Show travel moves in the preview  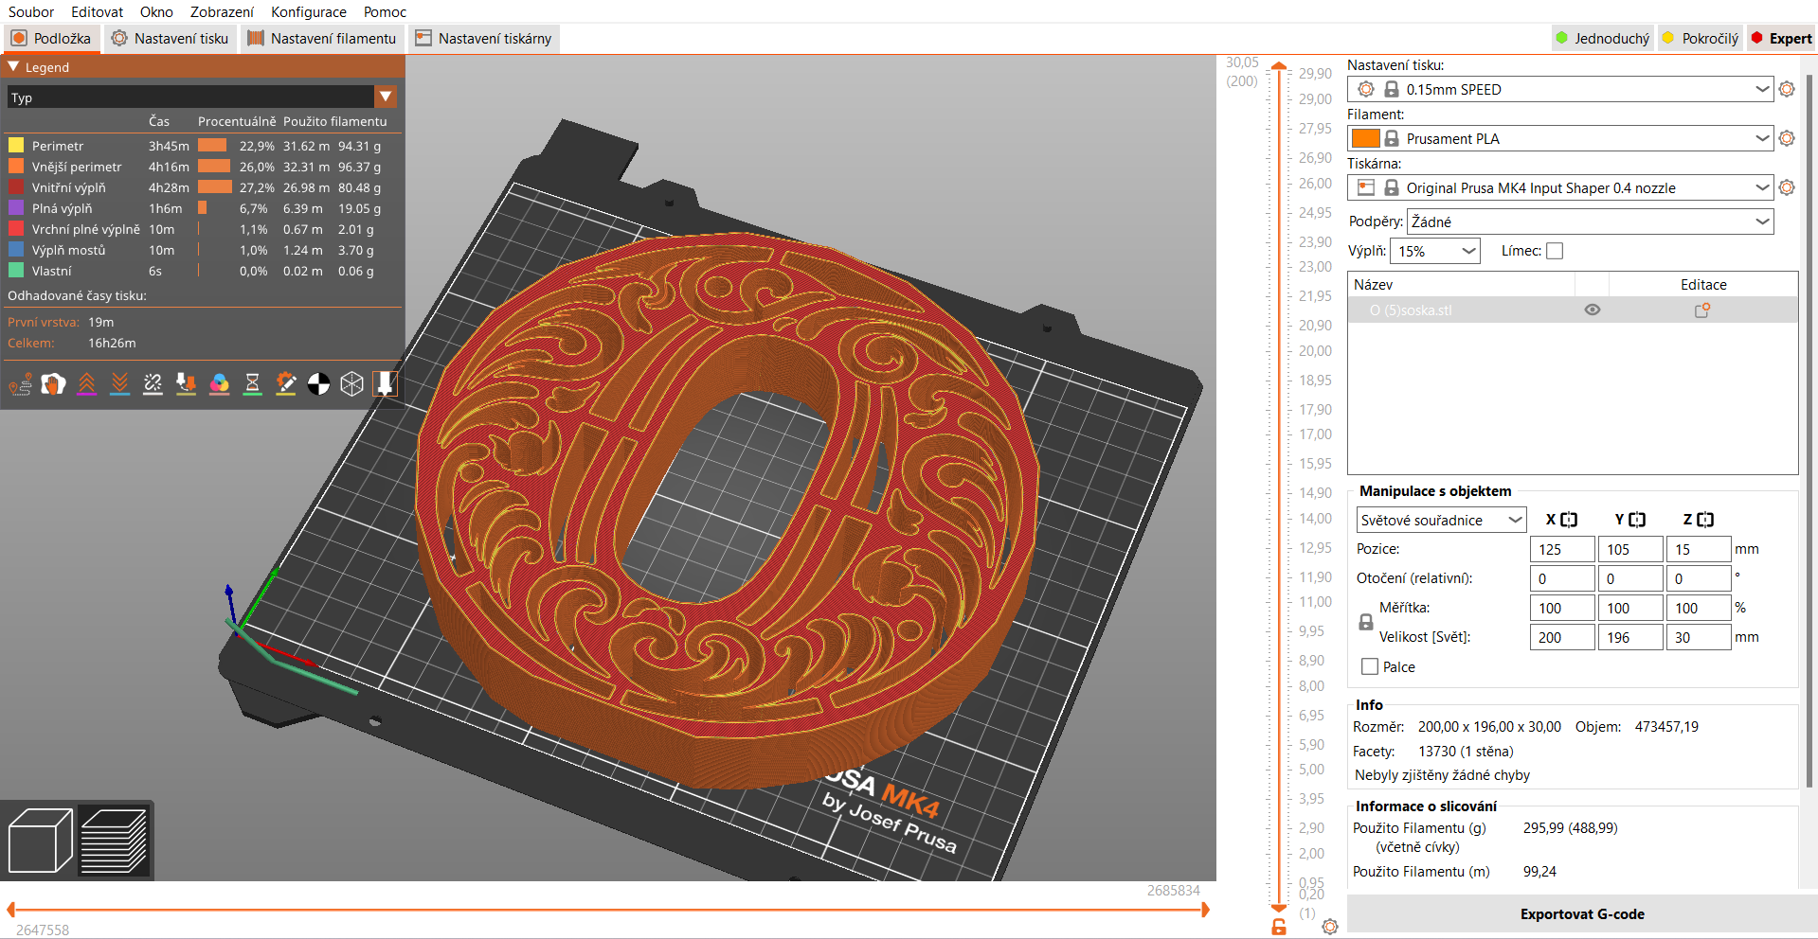pyautogui.click(x=20, y=383)
